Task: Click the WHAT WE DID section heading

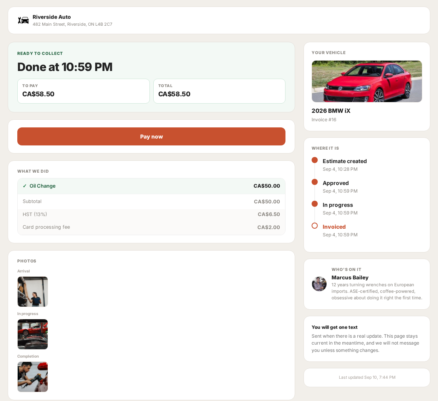Action: click(x=33, y=172)
